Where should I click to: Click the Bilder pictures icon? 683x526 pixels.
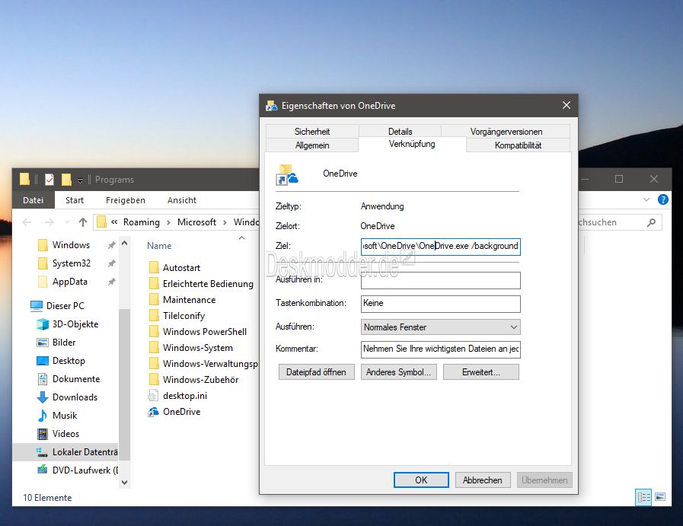point(43,343)
